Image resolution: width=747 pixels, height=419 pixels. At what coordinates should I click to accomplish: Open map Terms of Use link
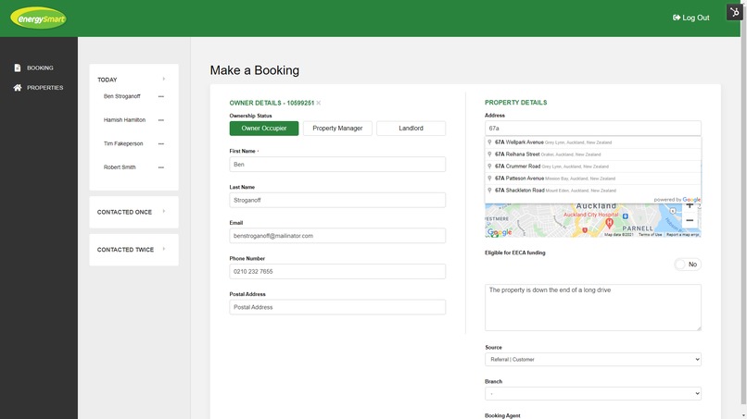[x=651, y=234]
